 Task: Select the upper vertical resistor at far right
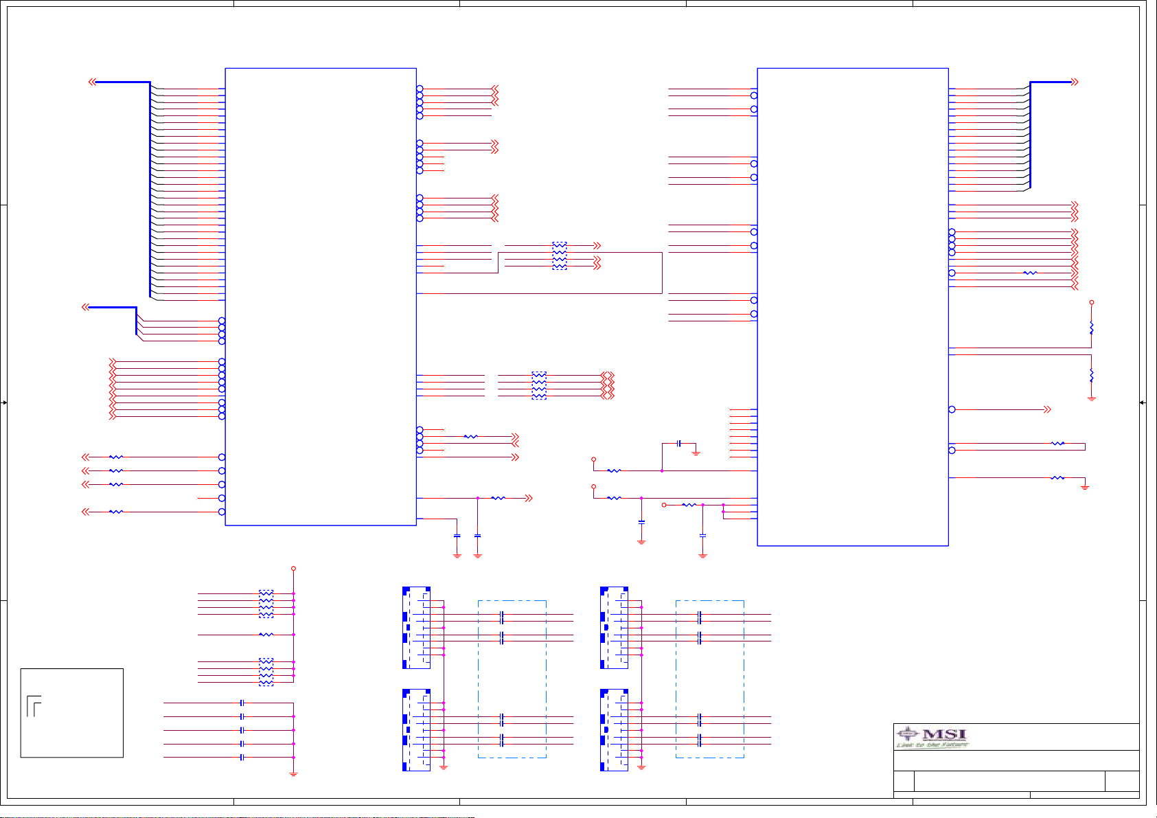click(x=1091, y=328)
